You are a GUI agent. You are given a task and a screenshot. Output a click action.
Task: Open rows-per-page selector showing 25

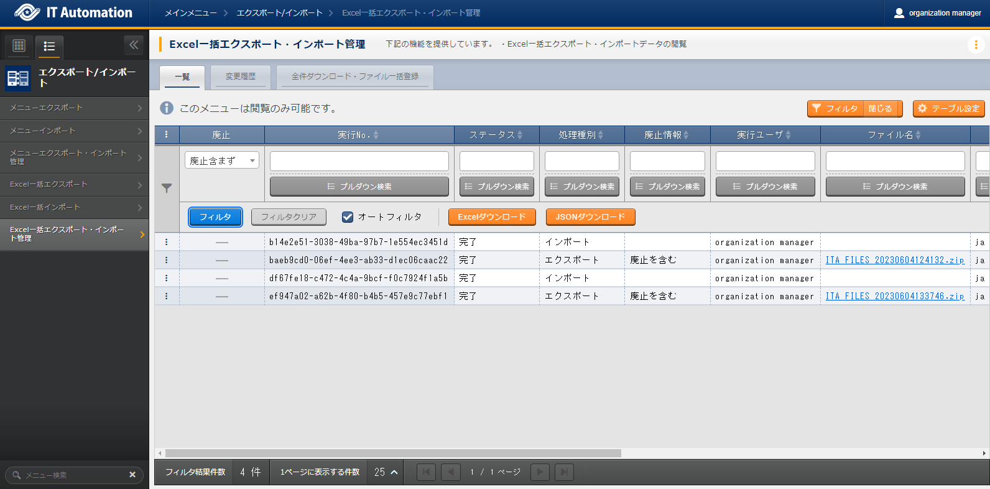pos(386,472)
